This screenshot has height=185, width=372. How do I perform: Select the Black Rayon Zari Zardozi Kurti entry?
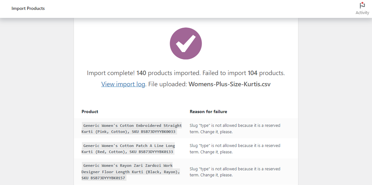[131, 172]
